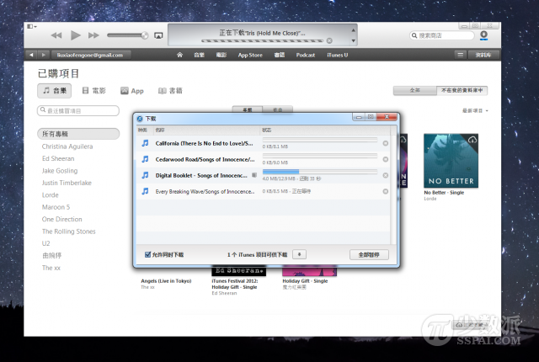Screen dimensions: 539x362
Task: Select Justin Timberlake in artist list
Action: tap(67, 183)
